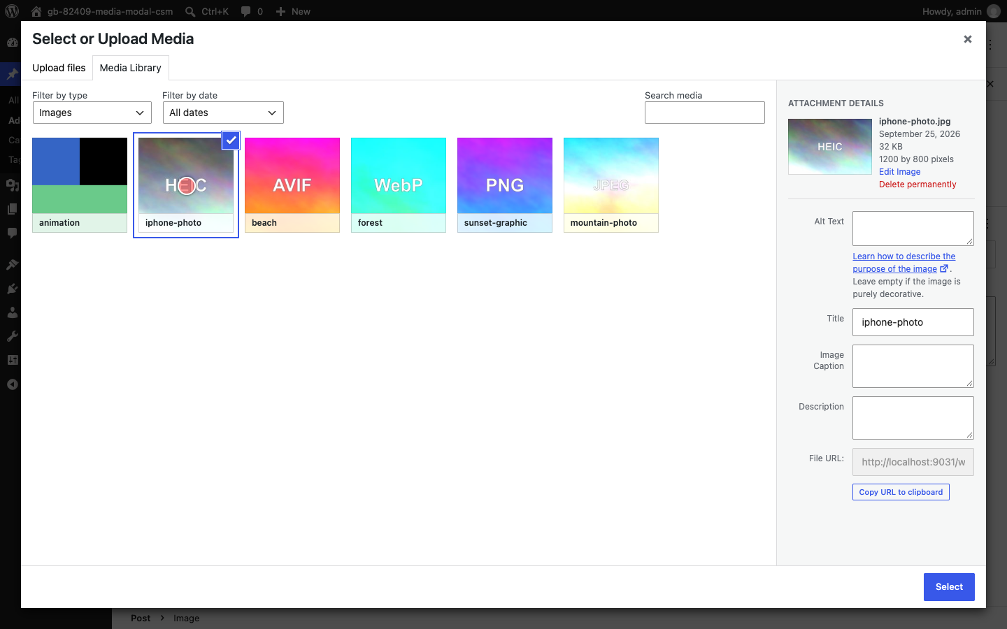Close the Select or Upload Media dialog
1007x629 pixels.
click(968, 39)
